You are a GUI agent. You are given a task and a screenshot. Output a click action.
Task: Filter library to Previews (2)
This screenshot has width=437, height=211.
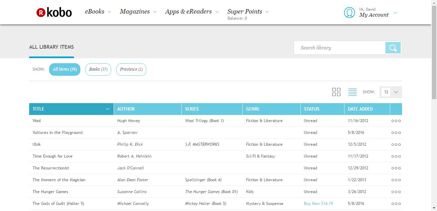pos(131,69)
